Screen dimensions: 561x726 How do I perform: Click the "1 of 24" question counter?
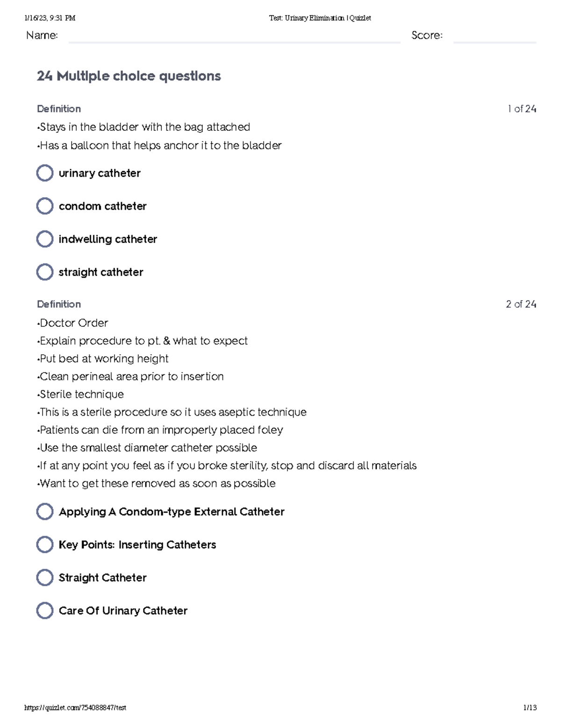point(522,109)
